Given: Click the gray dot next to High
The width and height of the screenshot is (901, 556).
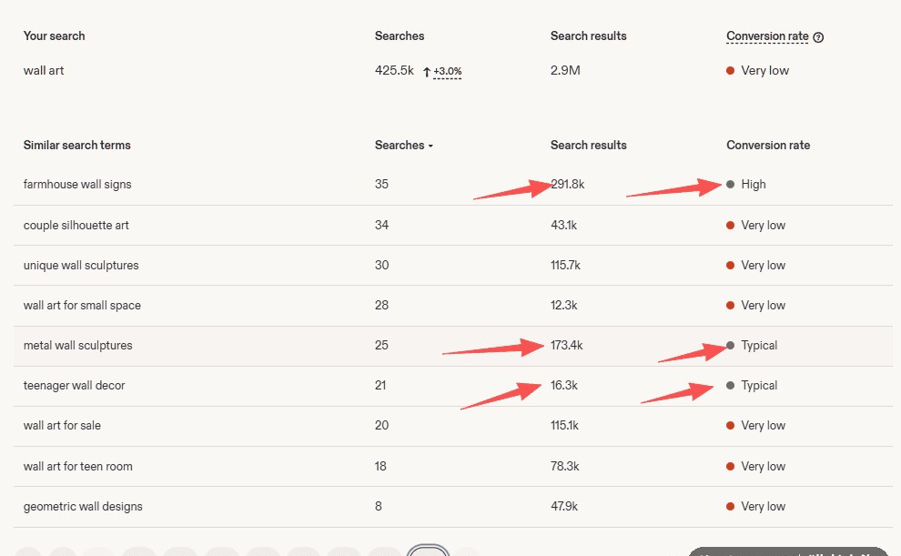Looking at the screenshot, I should (730, 185).
